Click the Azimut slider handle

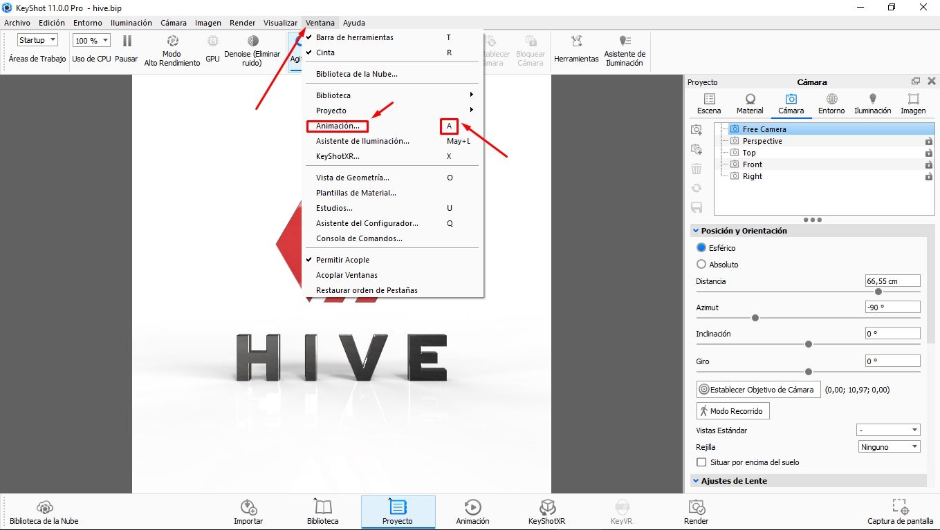coord(755,318)
